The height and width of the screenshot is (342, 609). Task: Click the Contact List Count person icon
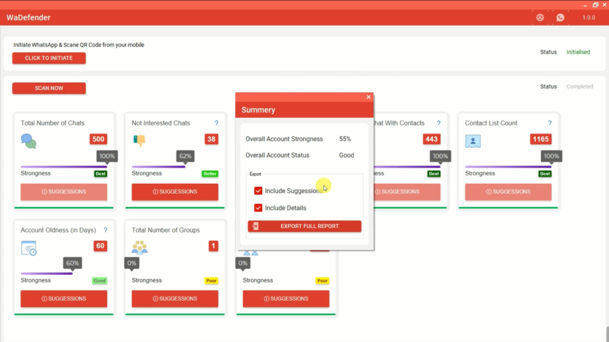473,141
